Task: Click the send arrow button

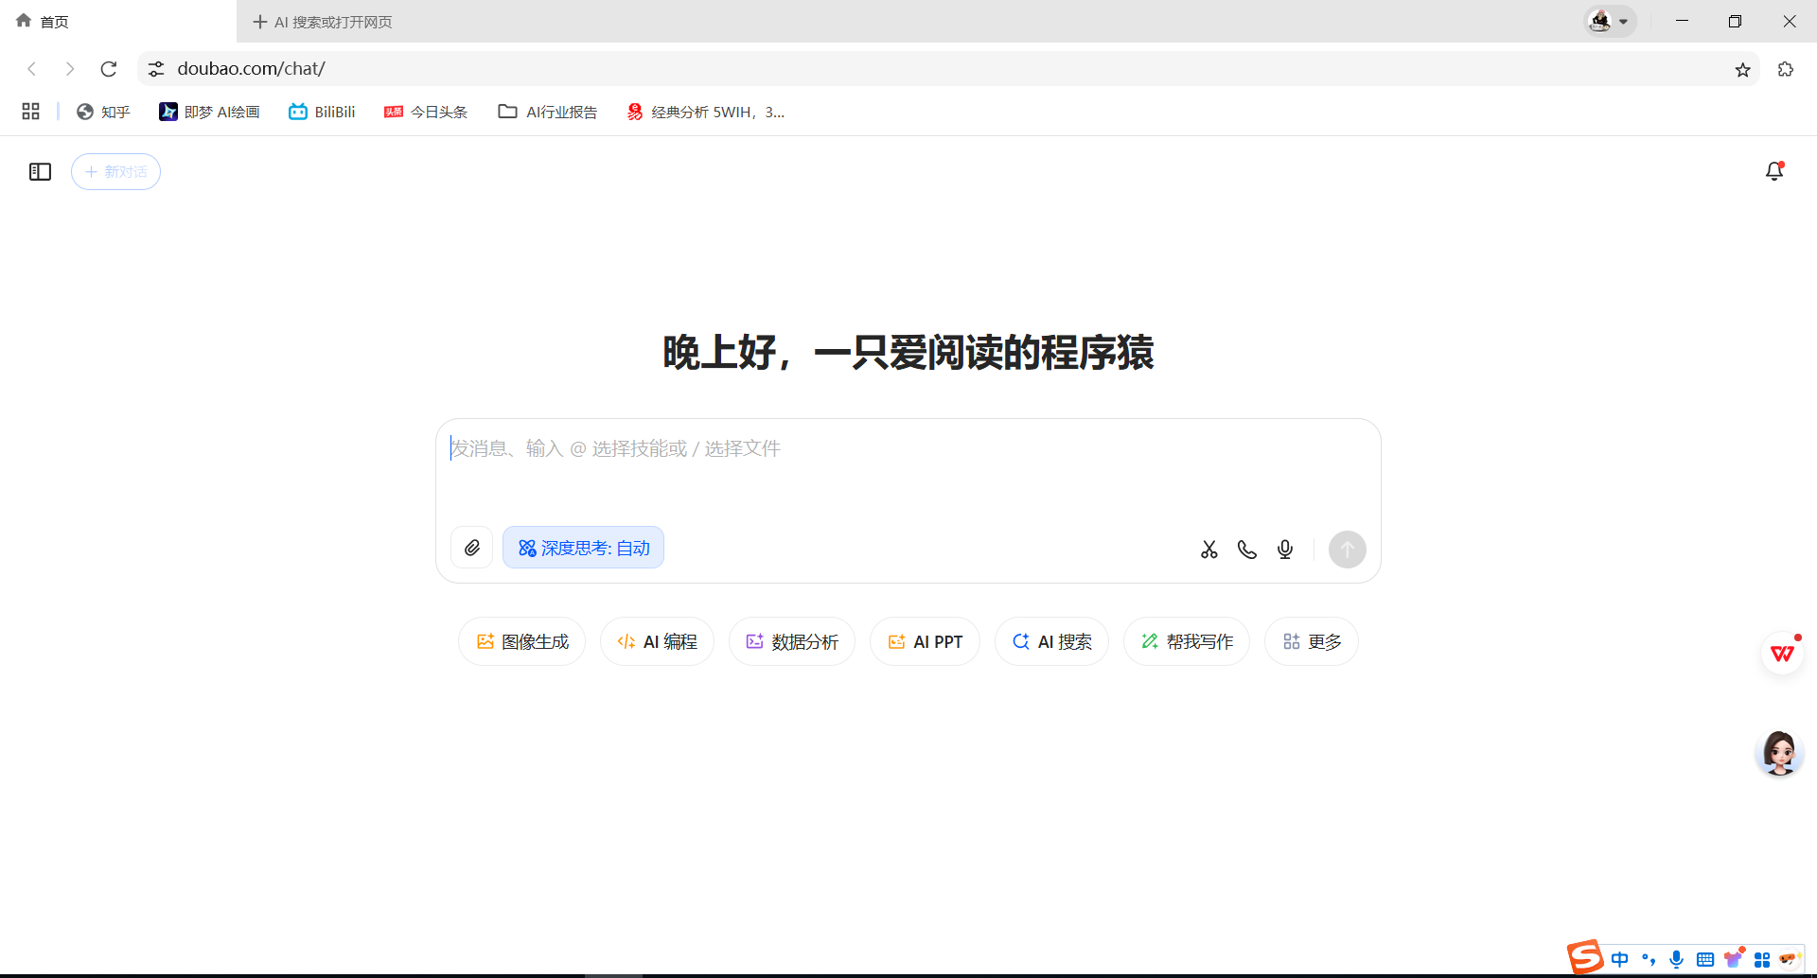Action: (1347, 550)
